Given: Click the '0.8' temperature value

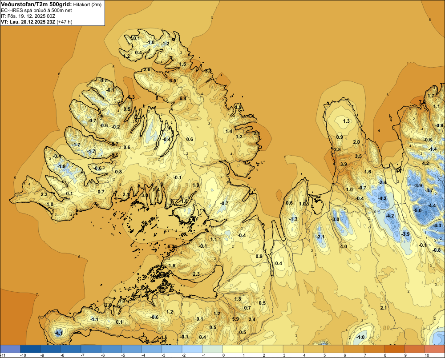Looking at the screenshot, I should [118, 172].
